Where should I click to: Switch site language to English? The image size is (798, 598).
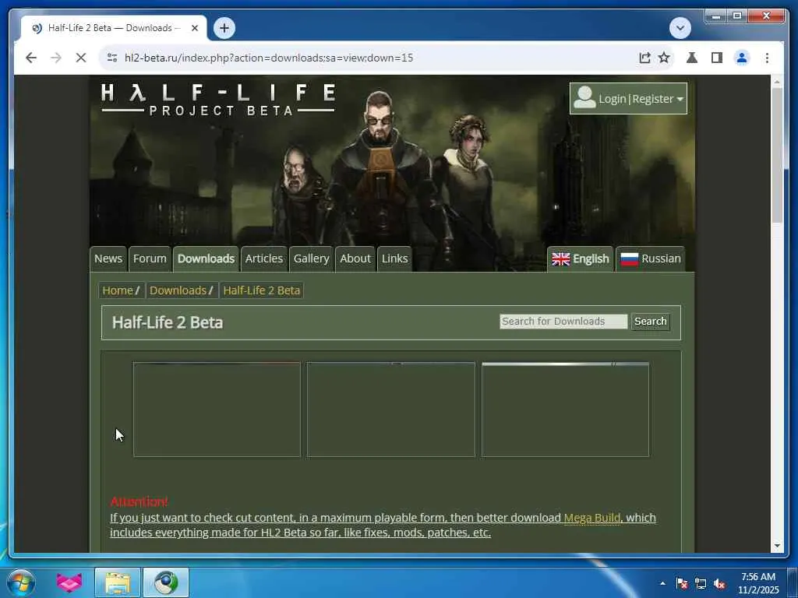click(x=580, y=259)
